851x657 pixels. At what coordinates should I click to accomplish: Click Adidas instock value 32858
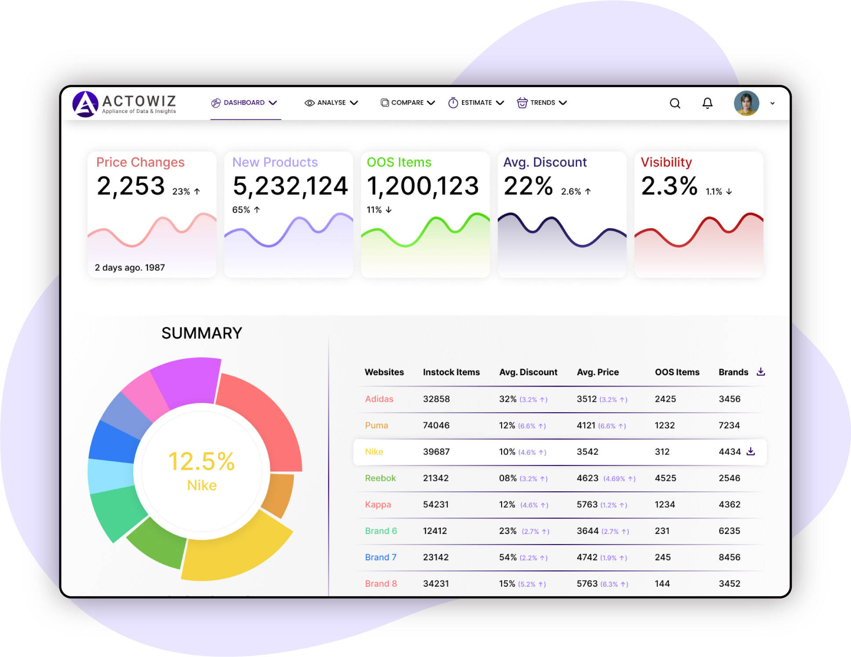point(436,399)
